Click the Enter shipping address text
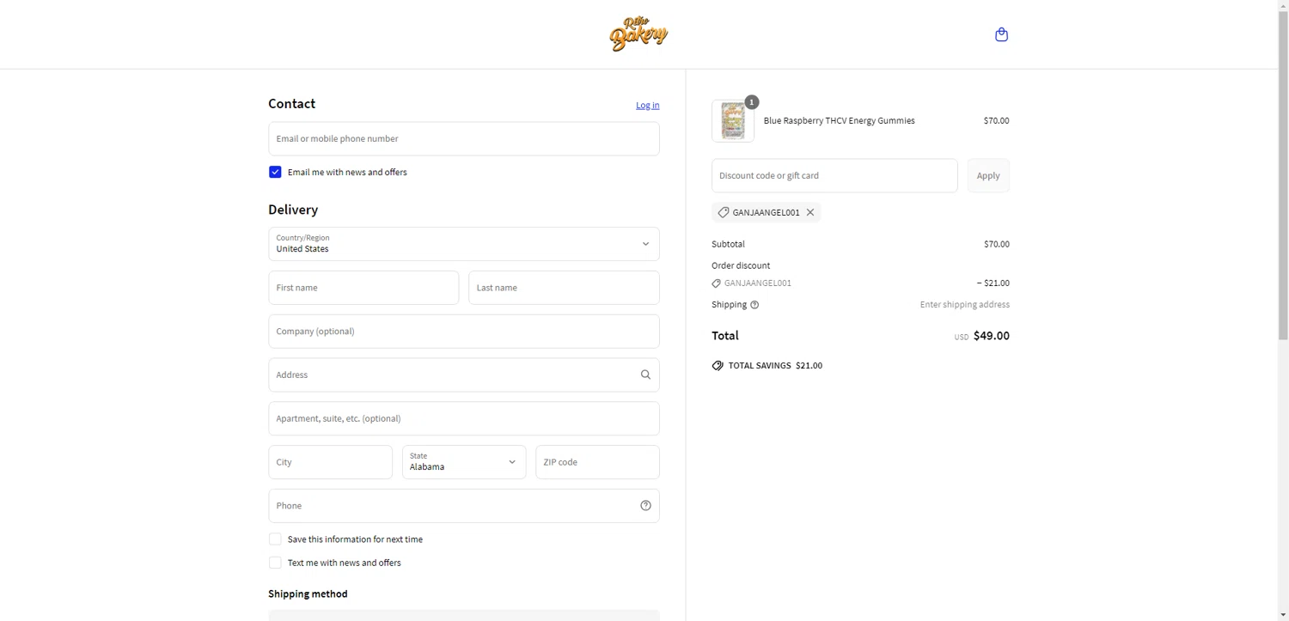Viewport: 1289px width, 621px height. (965, 305)
